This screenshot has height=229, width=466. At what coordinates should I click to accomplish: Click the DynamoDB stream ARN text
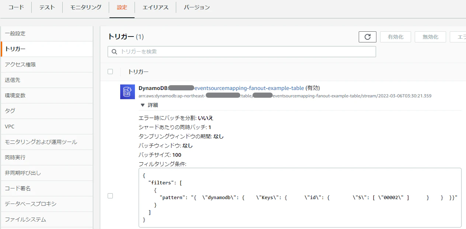(x=285, y=96)
